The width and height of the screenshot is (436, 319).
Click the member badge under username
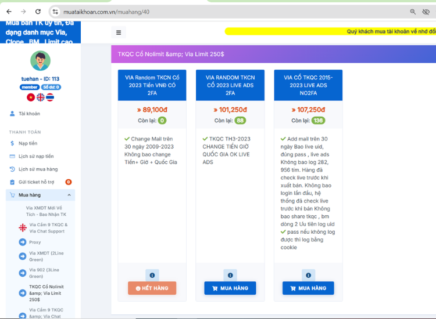pyautogui.click(x=30, y=87)
